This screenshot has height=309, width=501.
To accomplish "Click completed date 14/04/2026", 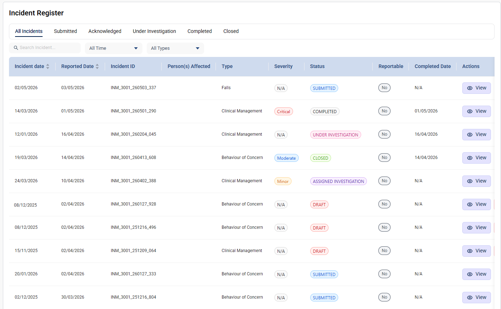I will pyautogui.click(x=426, y=158).
